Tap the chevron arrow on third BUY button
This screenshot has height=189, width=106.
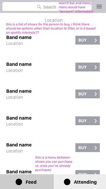96,94
